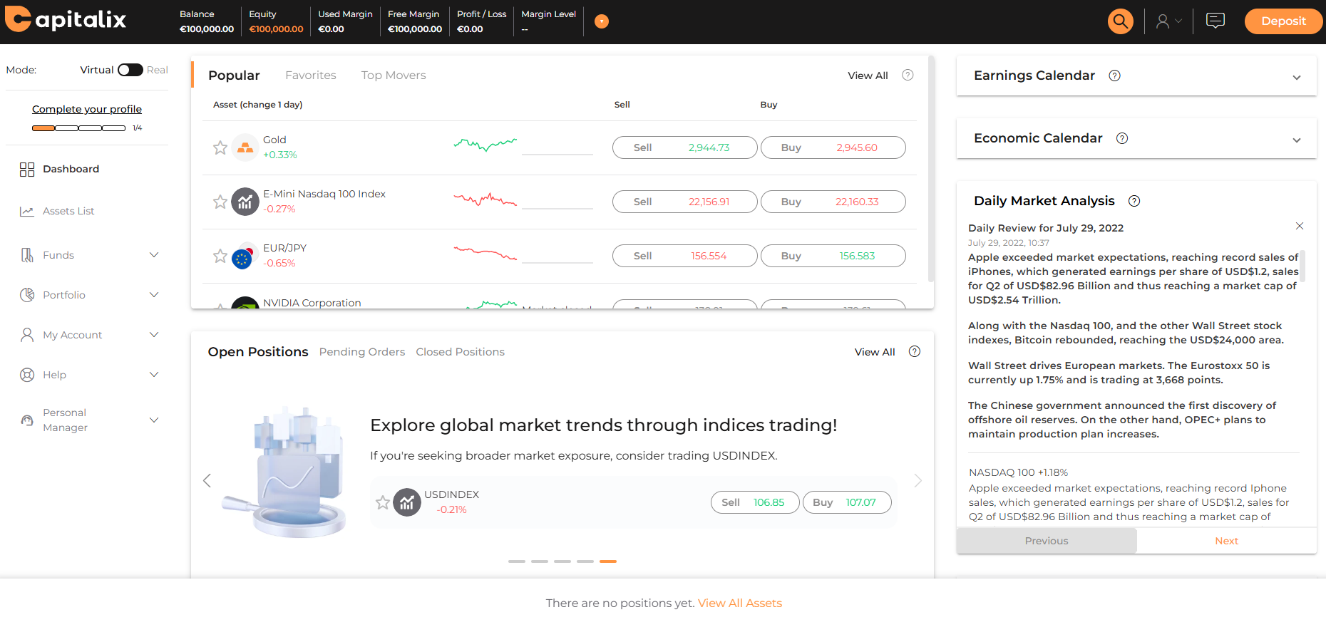Click View All Assets link

(x=740, y=603)
